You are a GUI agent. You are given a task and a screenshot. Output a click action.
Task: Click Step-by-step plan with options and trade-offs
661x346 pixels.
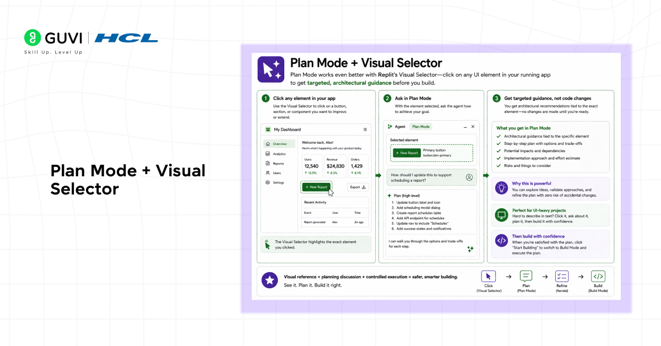tap(543, 143)
